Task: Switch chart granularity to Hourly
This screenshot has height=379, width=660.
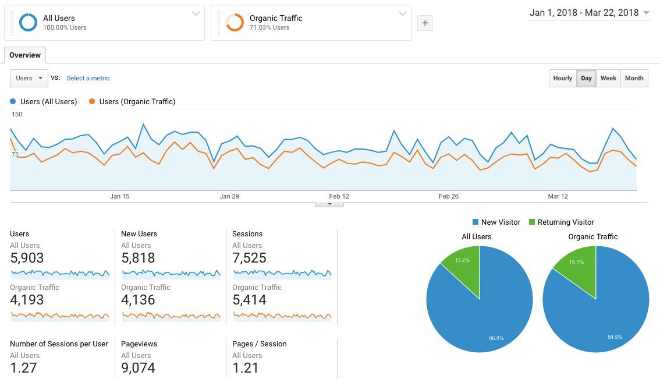Action: (562, 79)
